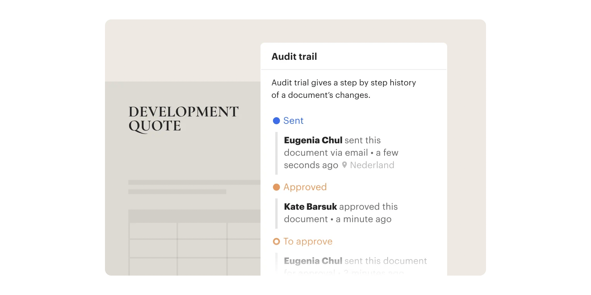This screenshot has height=295, width=591.
Task: Click the location pin icon before Nederland
Action: 344,165
